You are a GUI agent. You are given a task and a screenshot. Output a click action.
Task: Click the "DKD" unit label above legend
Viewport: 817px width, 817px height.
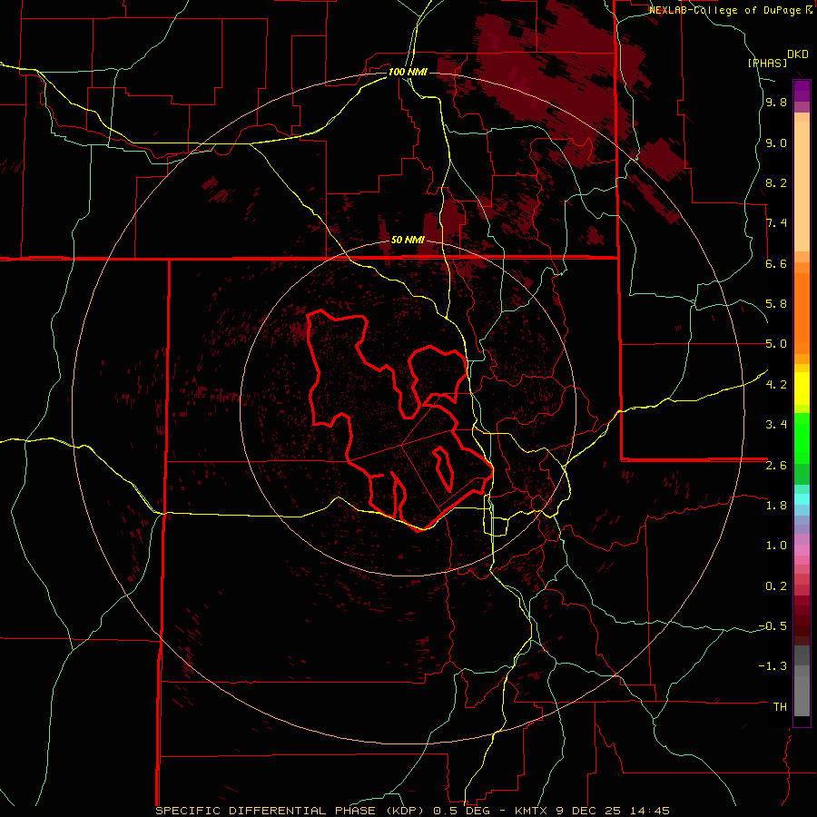[x=798, y=54]
